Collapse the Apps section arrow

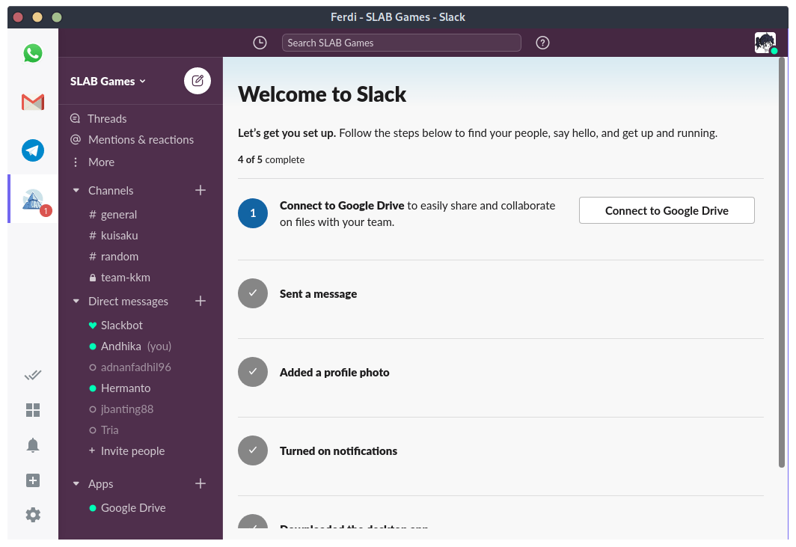tap(76, 483)
